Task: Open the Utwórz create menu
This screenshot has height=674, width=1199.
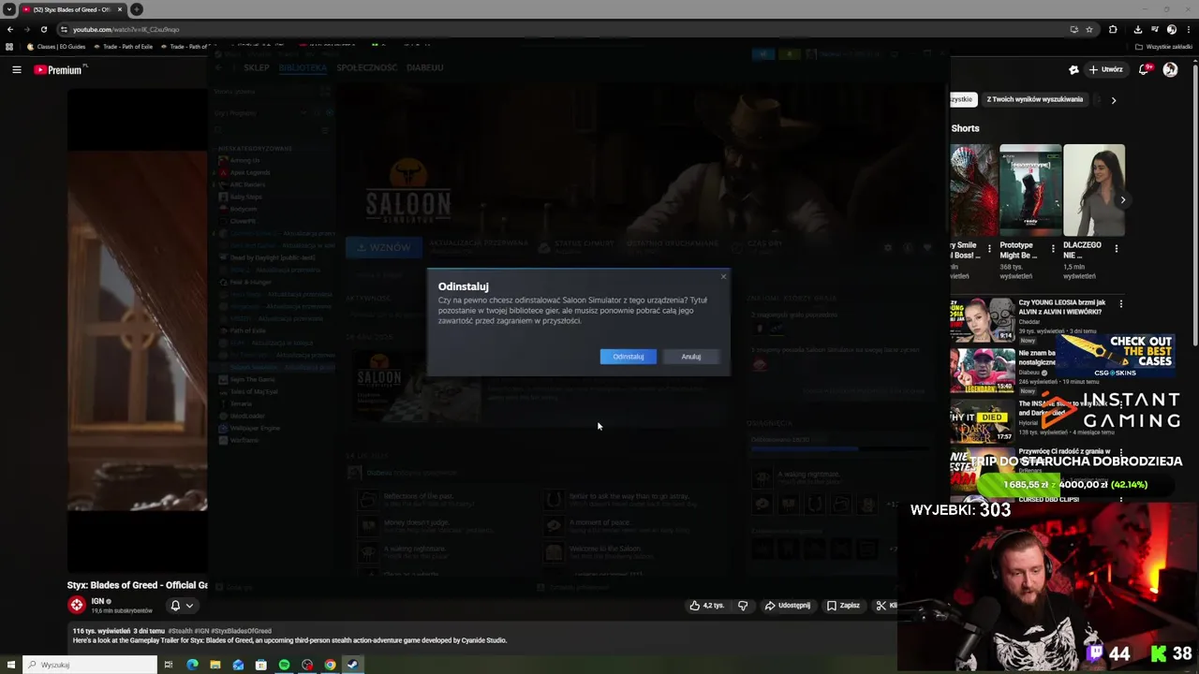Action: click(1104, 69)
